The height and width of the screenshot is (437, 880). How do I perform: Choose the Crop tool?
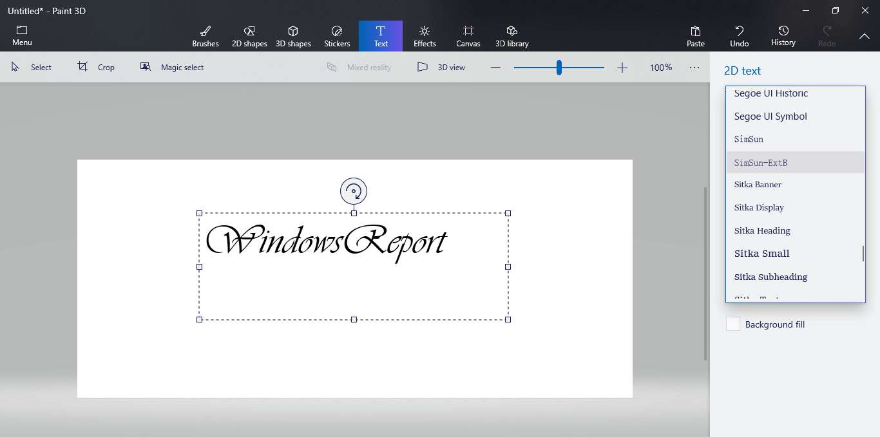96,67
